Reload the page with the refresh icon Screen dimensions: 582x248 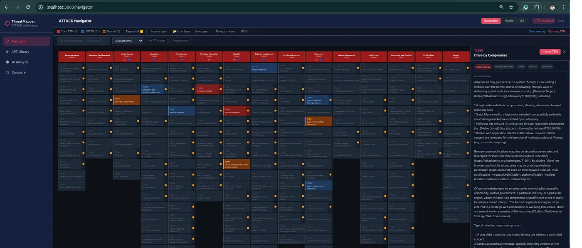pos(27,7)
